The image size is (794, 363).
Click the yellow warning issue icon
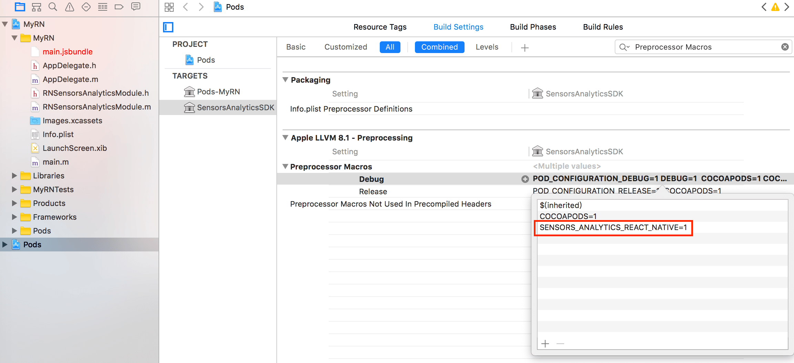(775, 7)
